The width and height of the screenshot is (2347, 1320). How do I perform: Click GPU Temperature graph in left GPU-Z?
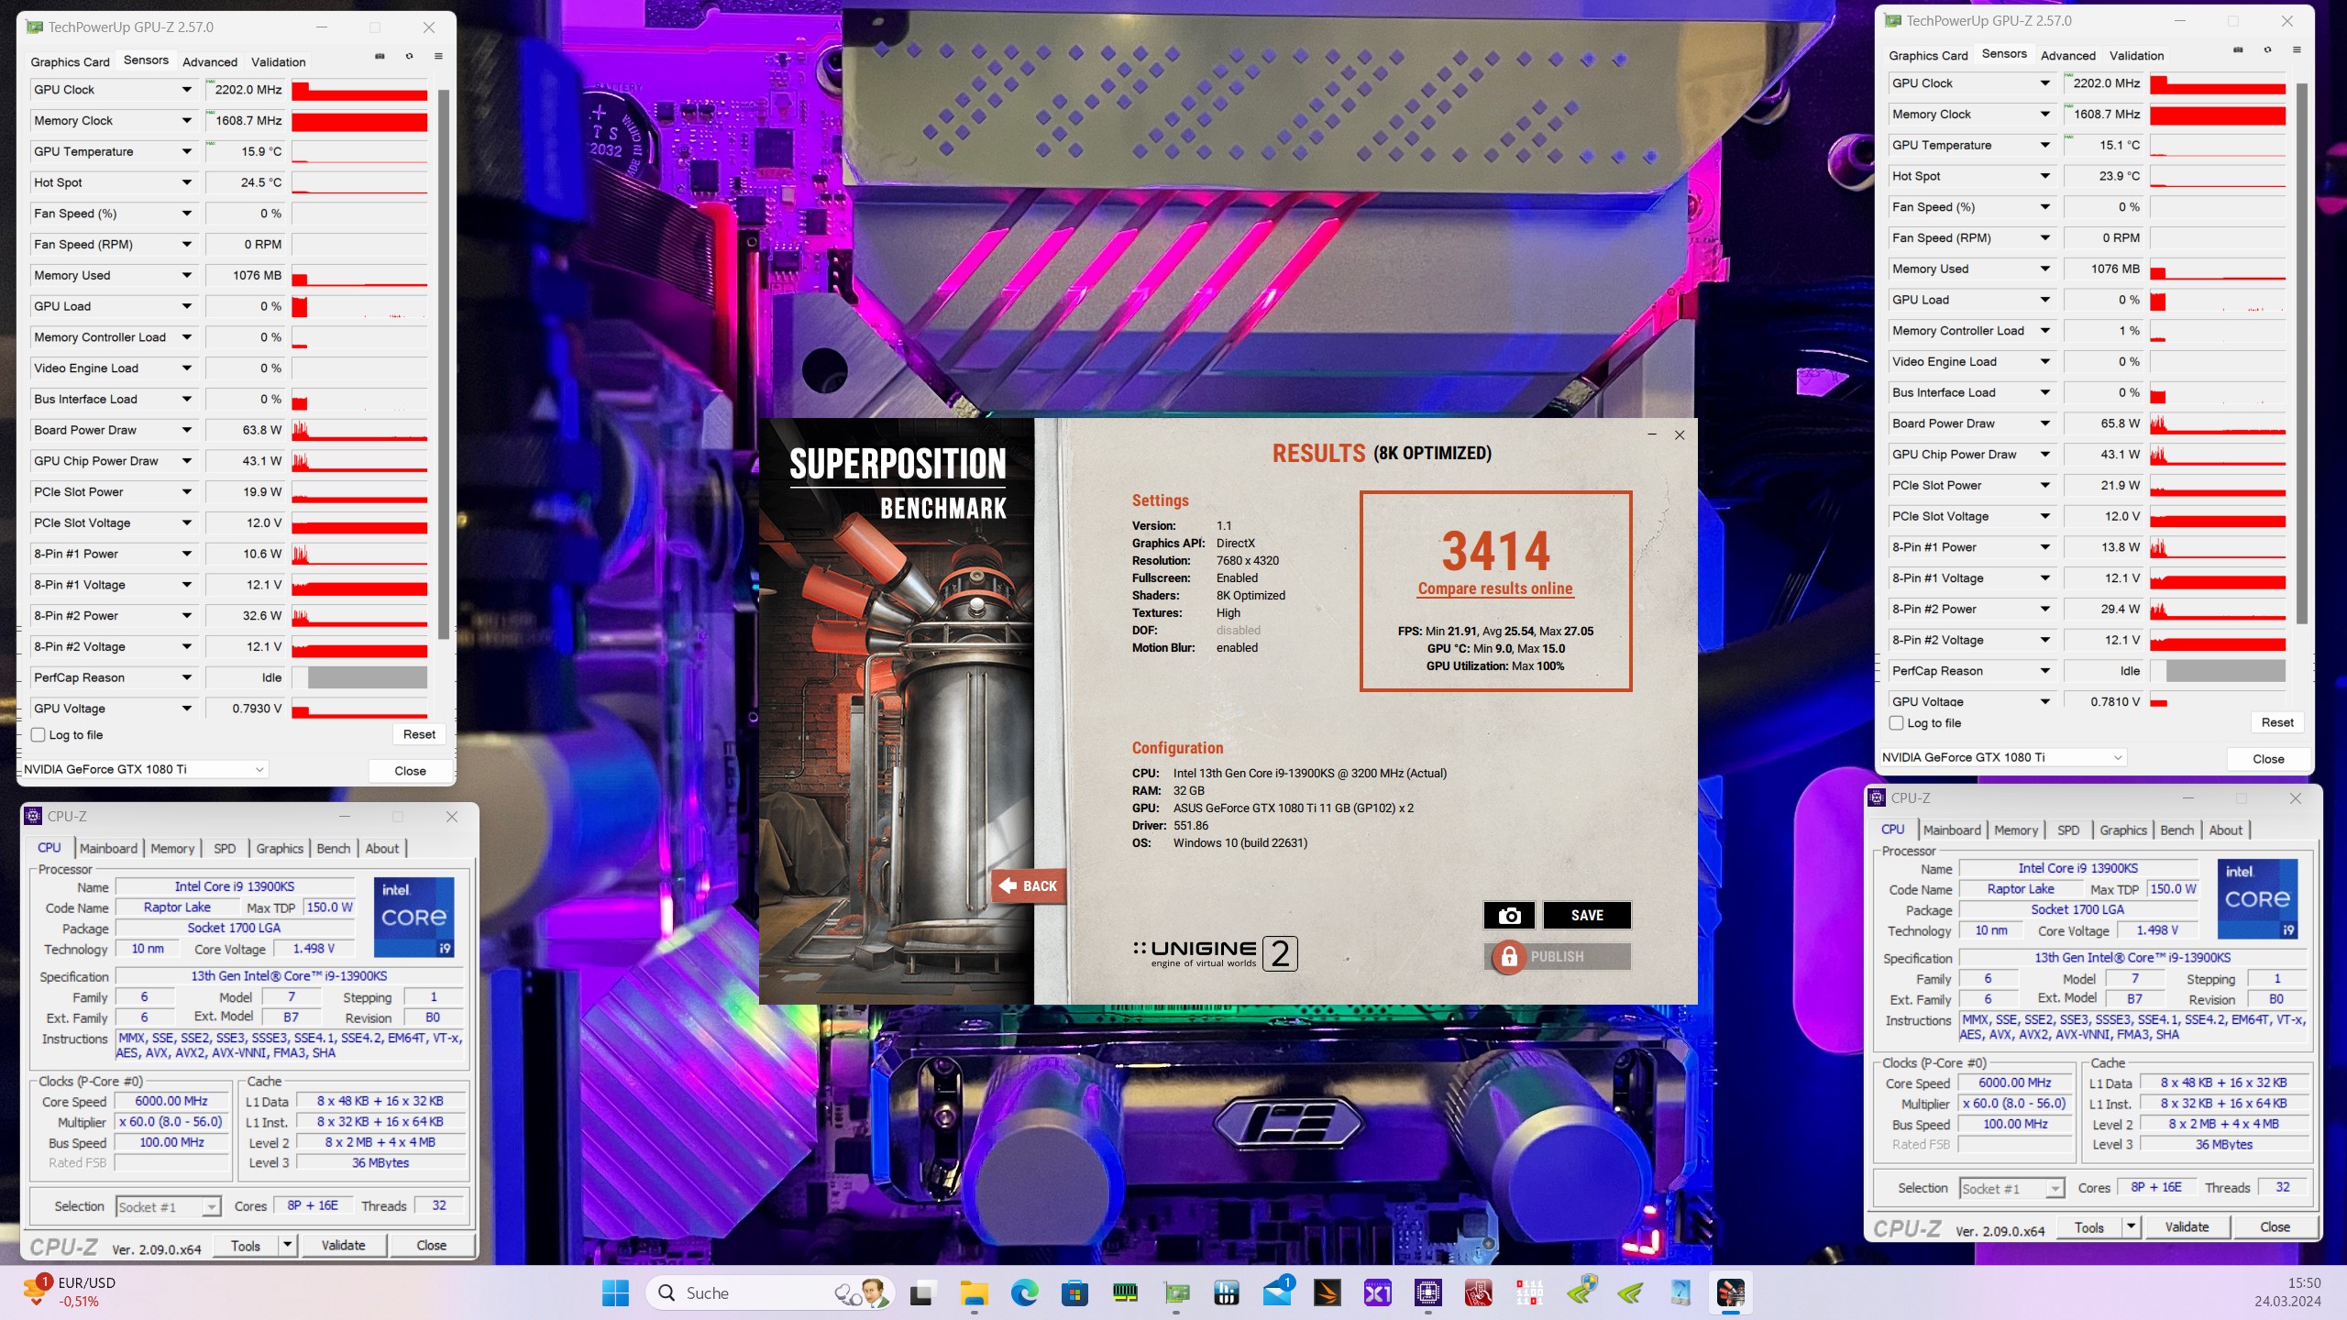tap(359, 151)
